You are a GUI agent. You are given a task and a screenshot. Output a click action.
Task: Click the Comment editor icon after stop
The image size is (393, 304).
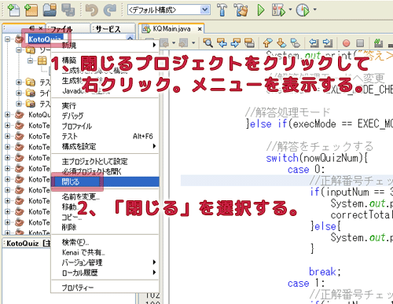[x=378, y=42]
